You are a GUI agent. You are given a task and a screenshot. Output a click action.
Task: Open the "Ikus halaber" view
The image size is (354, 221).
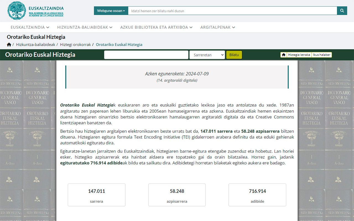tap(322, 55)
